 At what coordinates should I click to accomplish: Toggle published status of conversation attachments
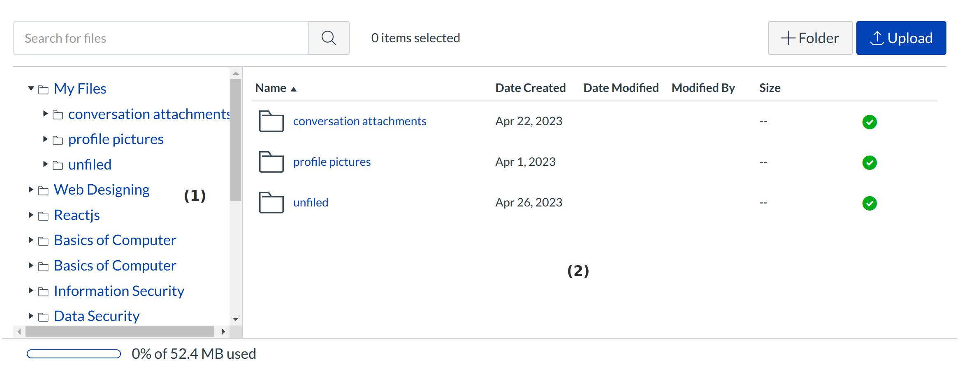(869, 122)
